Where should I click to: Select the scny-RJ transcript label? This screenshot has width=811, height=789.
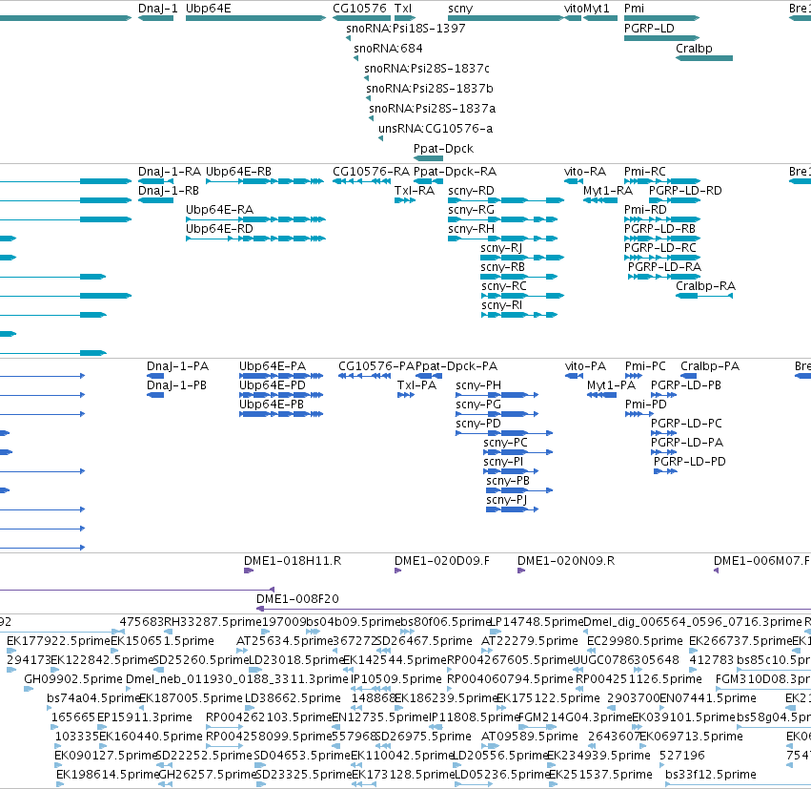coord(501,248)
